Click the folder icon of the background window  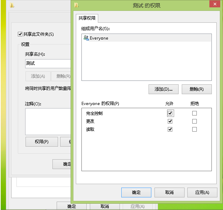[12, 5]
